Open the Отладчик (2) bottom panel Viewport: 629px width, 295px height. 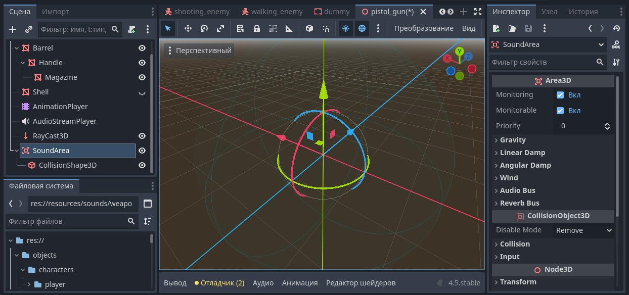[x=219, y=283]
